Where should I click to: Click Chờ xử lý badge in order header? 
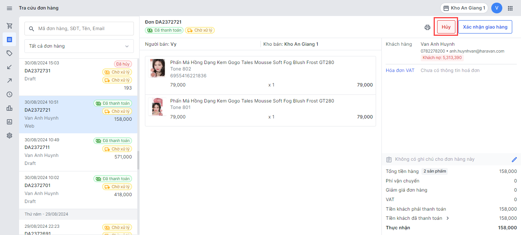[200, 30]
